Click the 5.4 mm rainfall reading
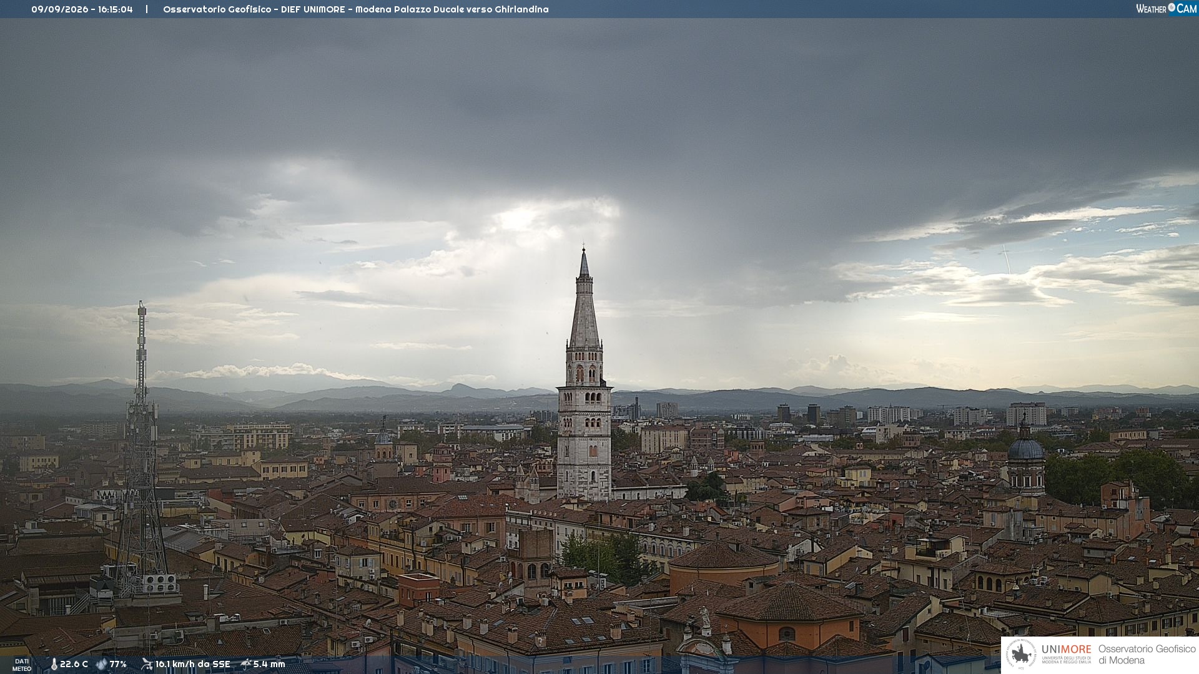 tap(269, 665)
